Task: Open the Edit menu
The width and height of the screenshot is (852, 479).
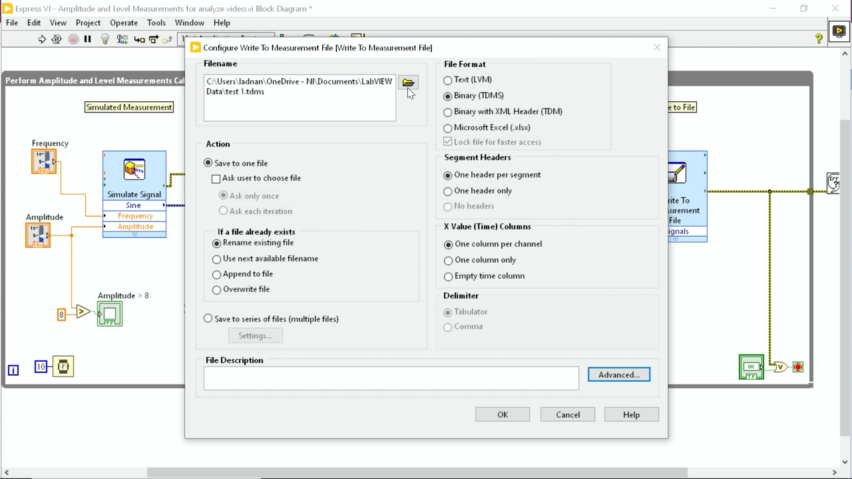Action: pyautogui.click(x=34, y=23)
